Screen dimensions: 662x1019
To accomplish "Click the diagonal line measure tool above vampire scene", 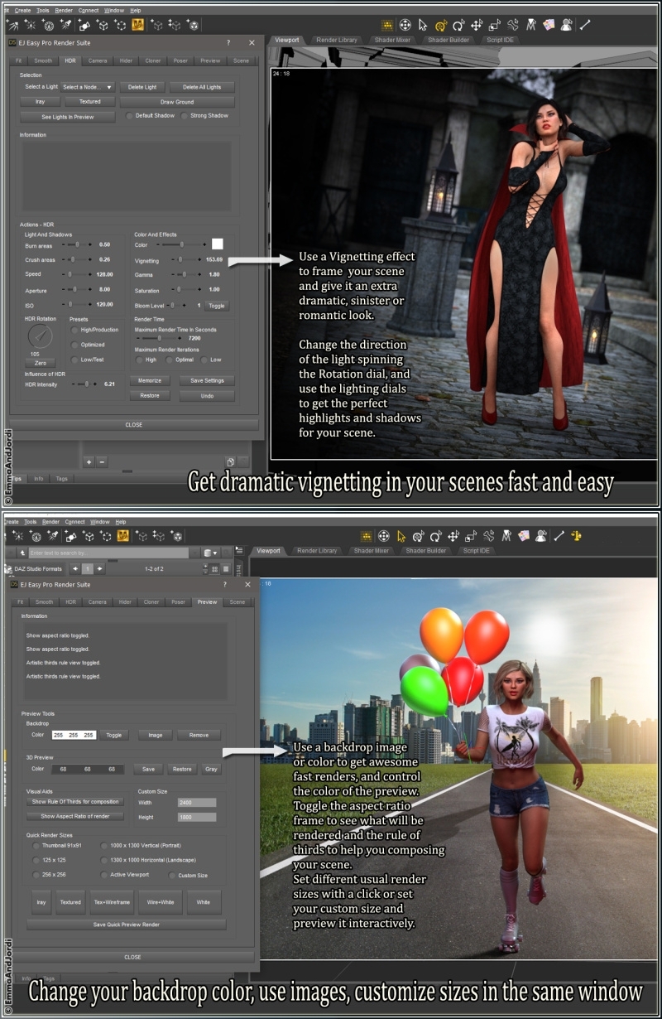I will (584, 25).
